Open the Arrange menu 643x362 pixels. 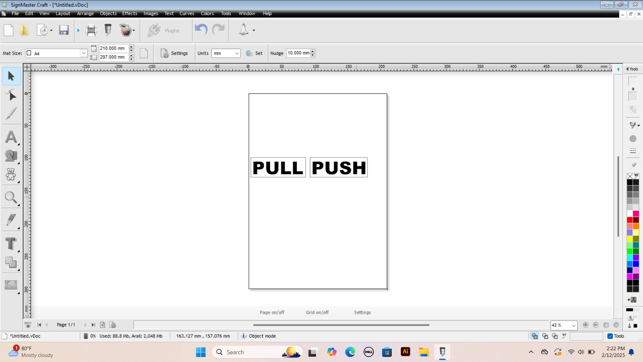(x=85, y=13)
